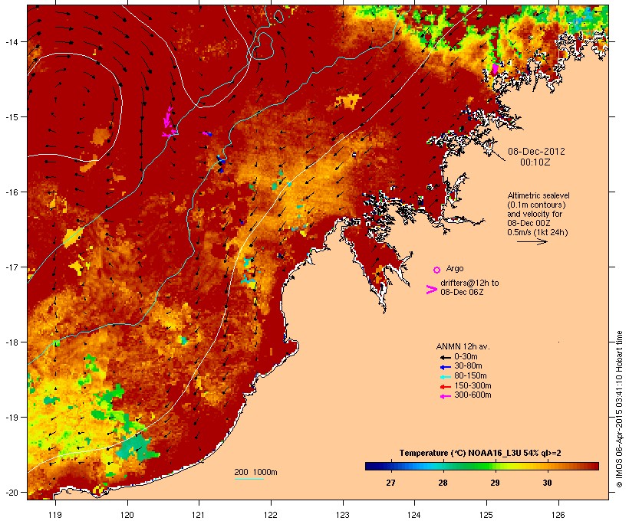Click the 0.5m/s velocity scale arrow
The height and width of the screenshot is (521, 629).
532,241
